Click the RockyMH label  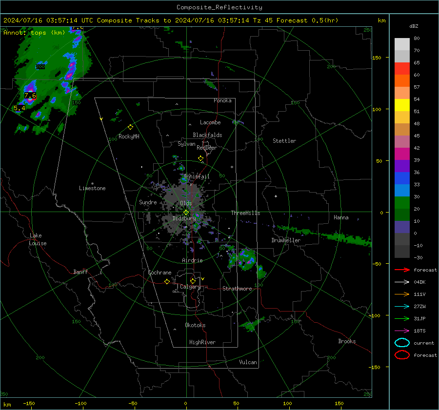point(129,137)
